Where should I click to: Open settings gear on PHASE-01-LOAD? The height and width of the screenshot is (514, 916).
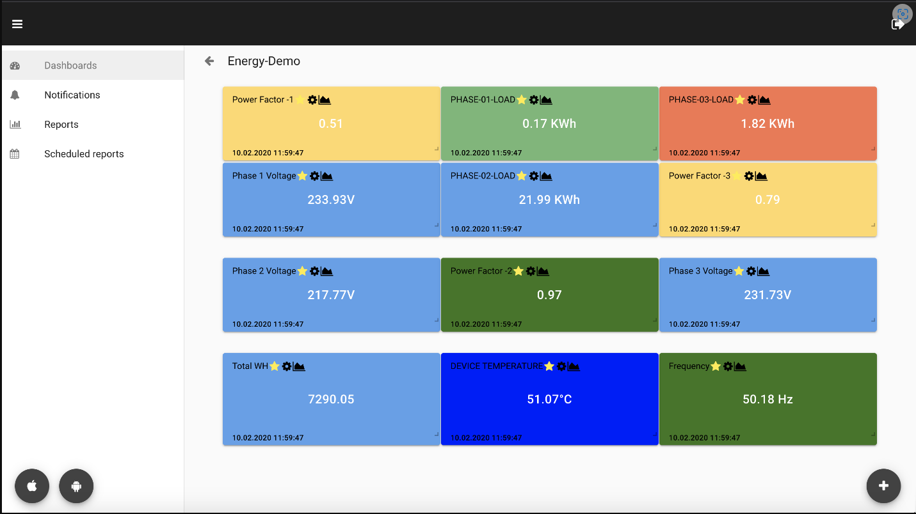tap(534, 100)
